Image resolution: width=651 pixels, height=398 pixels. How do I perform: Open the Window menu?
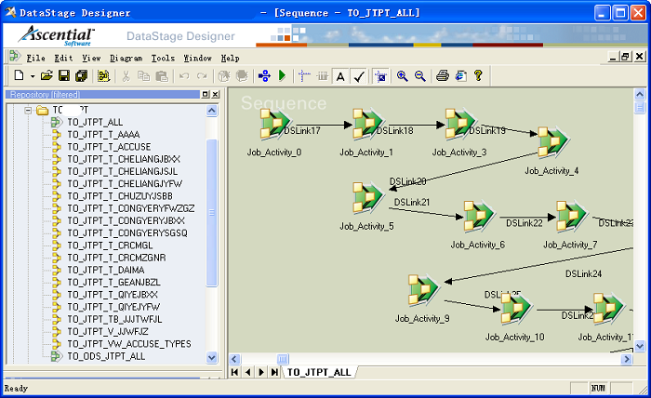(197, 58)
